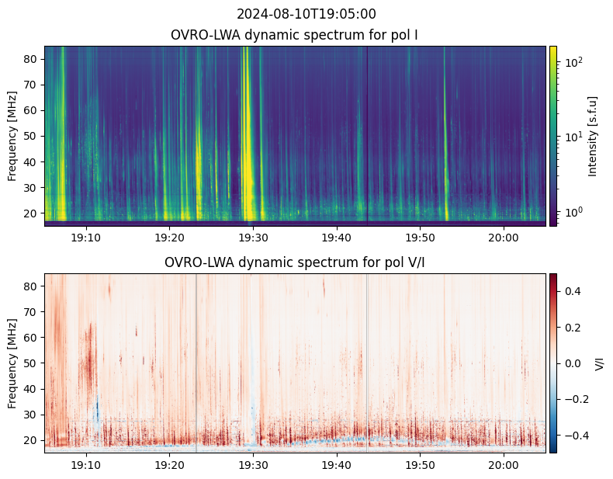613x479 pixels.
Task: Click the V/I red-blue colorbar
Action: (x=552, y=363)
